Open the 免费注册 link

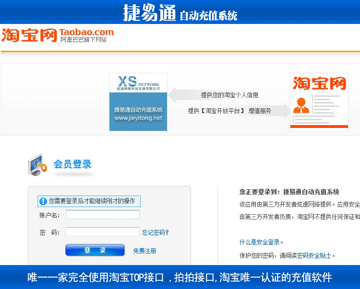pos(144,251)
